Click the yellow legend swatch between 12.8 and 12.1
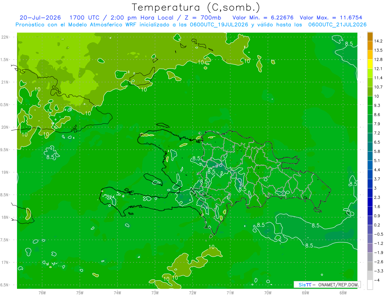Image resolution: width=385 pixels, height=297 pixels. [370, 64]
